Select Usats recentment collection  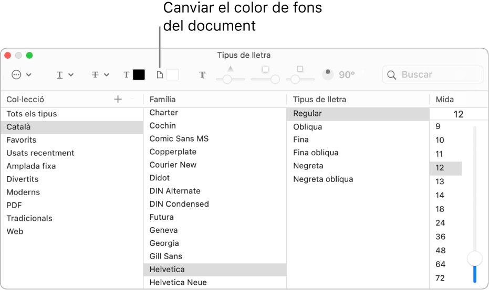tap(72, 153)
